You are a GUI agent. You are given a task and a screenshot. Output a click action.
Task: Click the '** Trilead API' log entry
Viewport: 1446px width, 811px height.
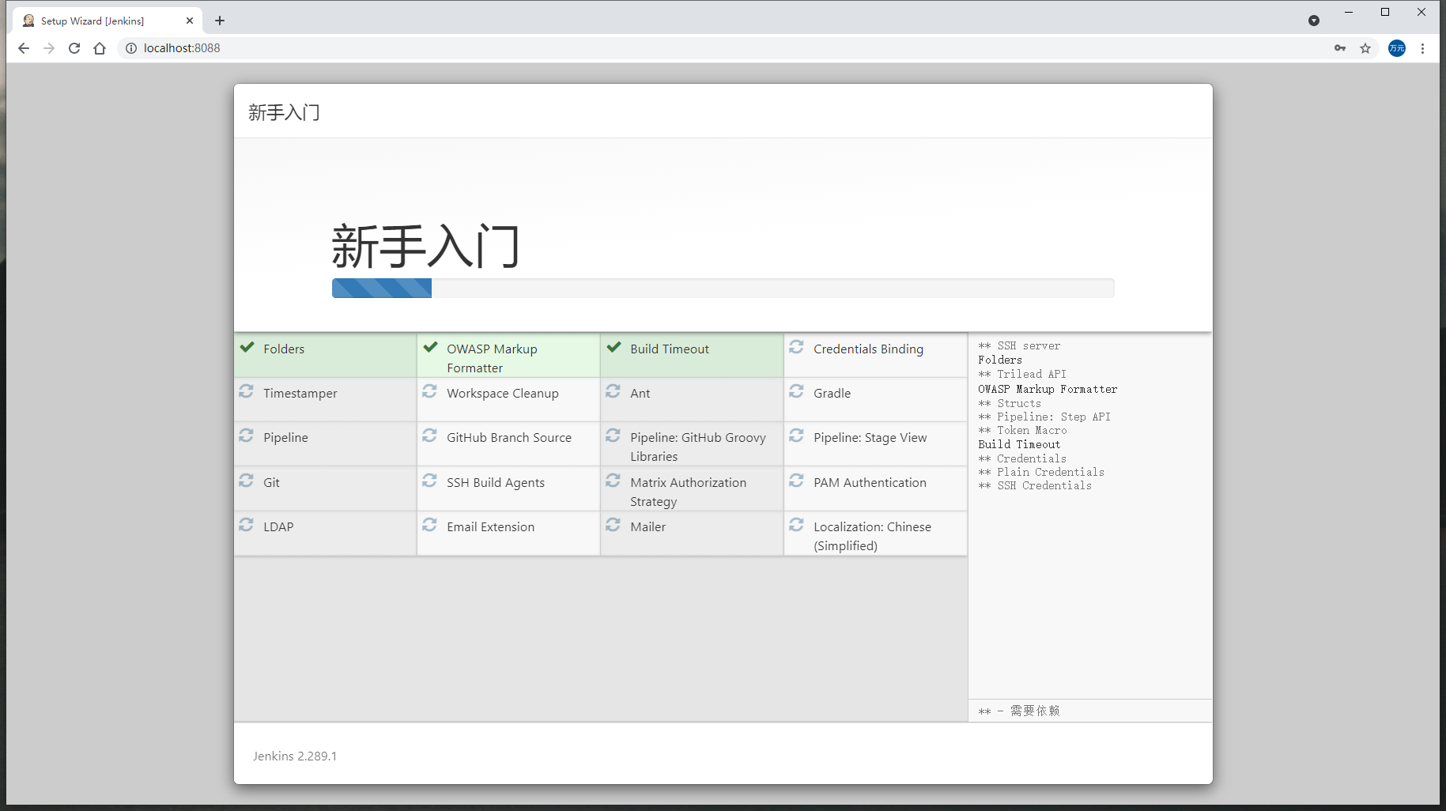pyautogui.click(x=1022, y=374)
